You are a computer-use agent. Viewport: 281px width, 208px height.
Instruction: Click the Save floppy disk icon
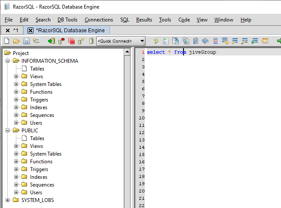26,41
